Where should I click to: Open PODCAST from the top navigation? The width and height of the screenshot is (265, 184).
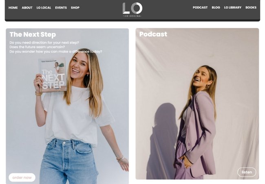(x=200, y=8)
